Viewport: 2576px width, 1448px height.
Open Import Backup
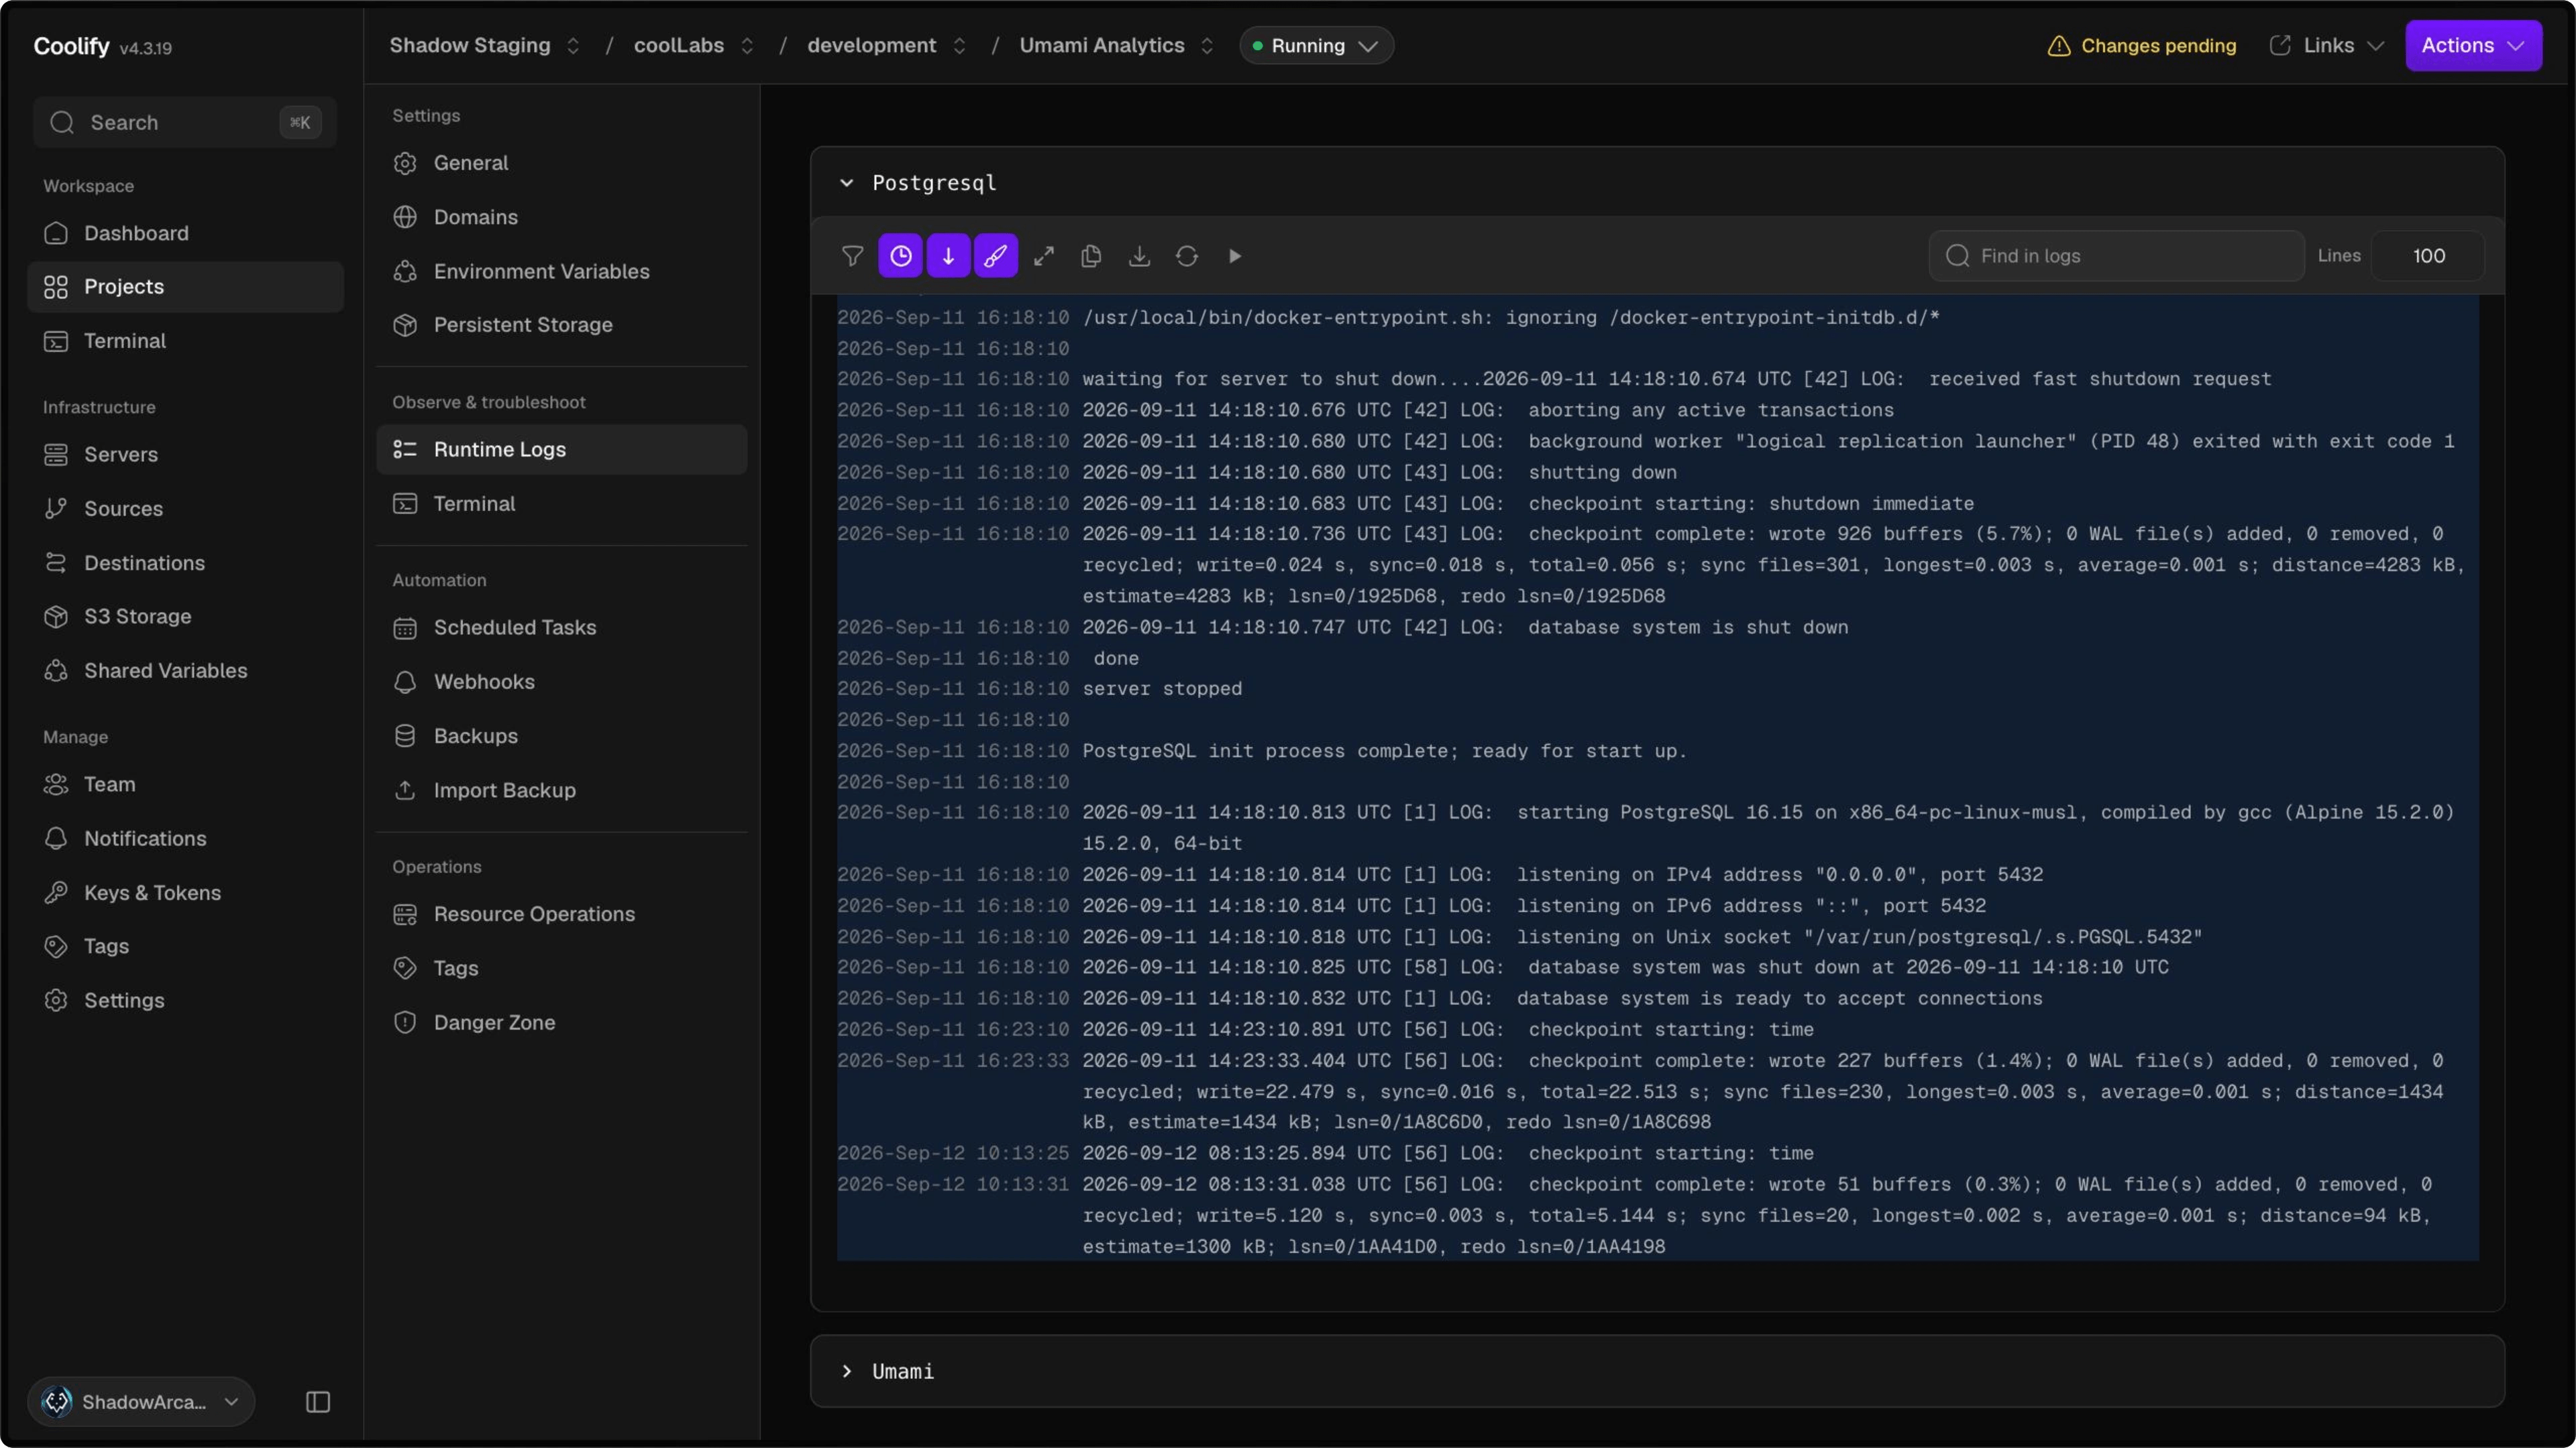point(562,790)
